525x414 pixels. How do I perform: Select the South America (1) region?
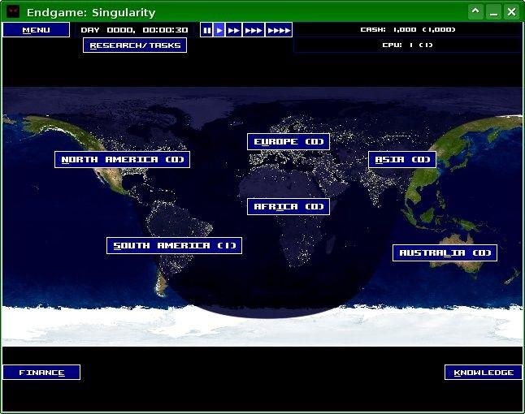click(x=174, y=246)
